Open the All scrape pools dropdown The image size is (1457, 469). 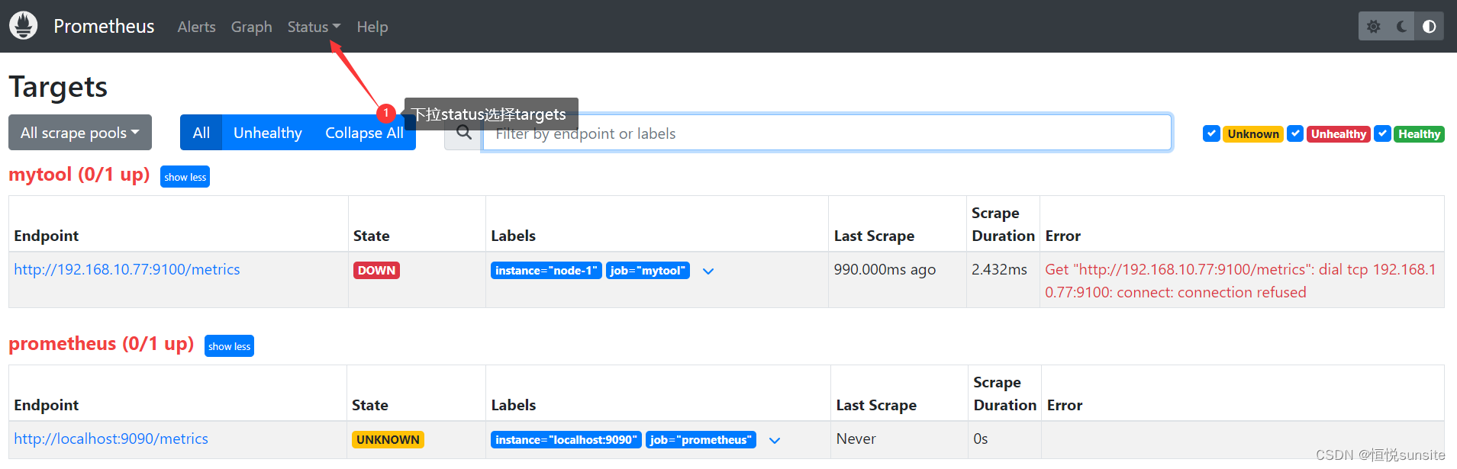coord(80,133)
